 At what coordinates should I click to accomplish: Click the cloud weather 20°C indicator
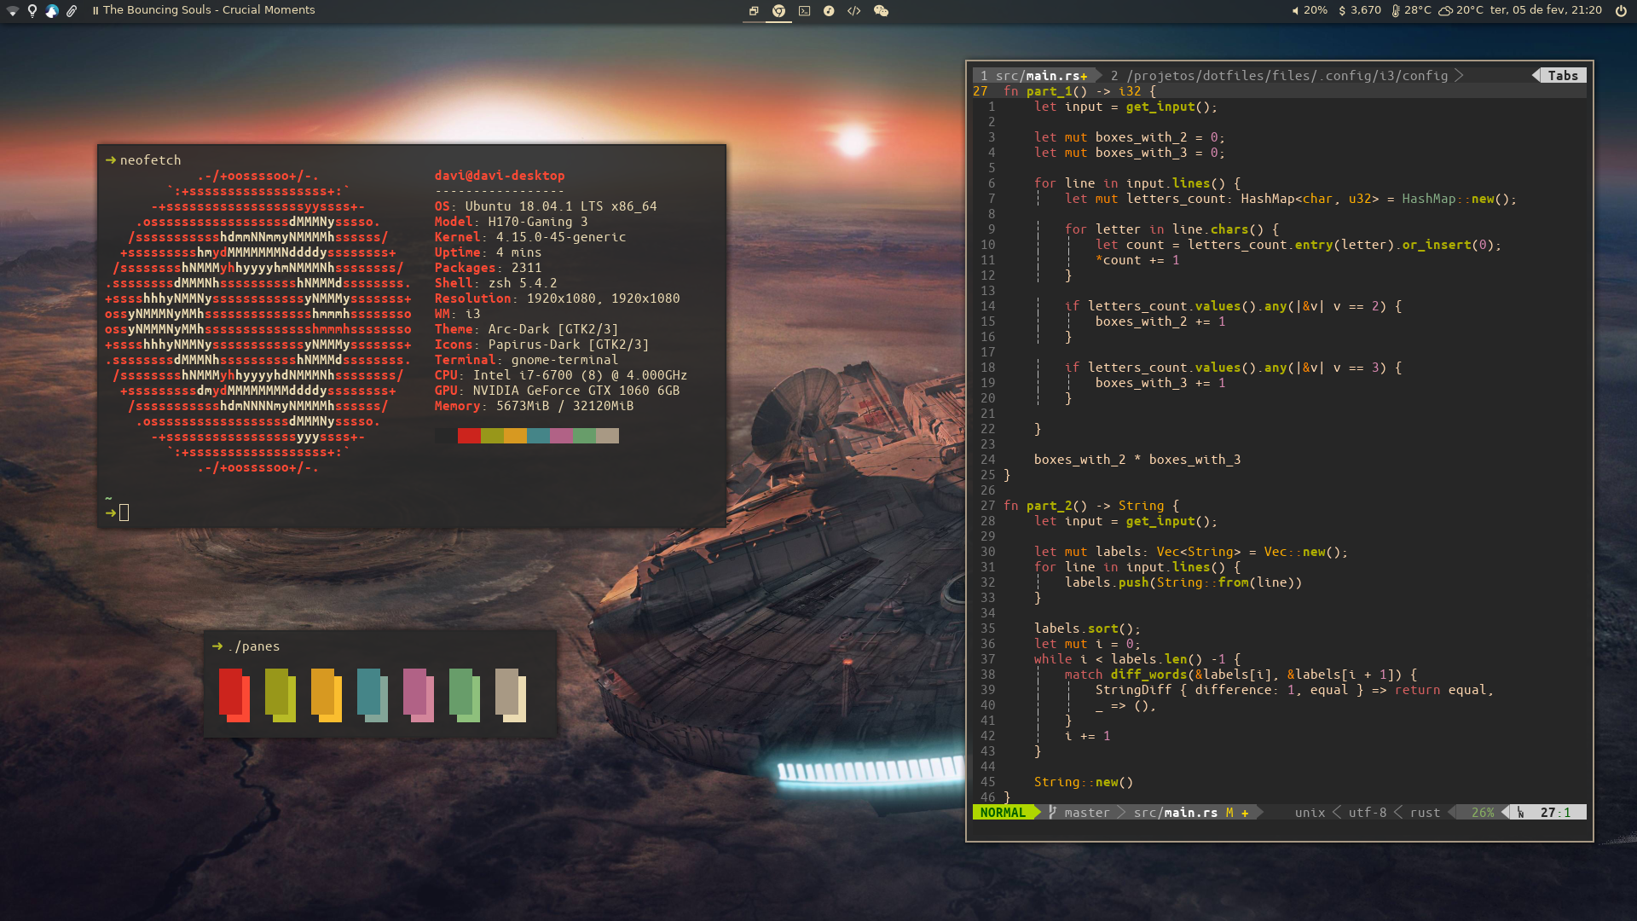tap(1461, 10)
